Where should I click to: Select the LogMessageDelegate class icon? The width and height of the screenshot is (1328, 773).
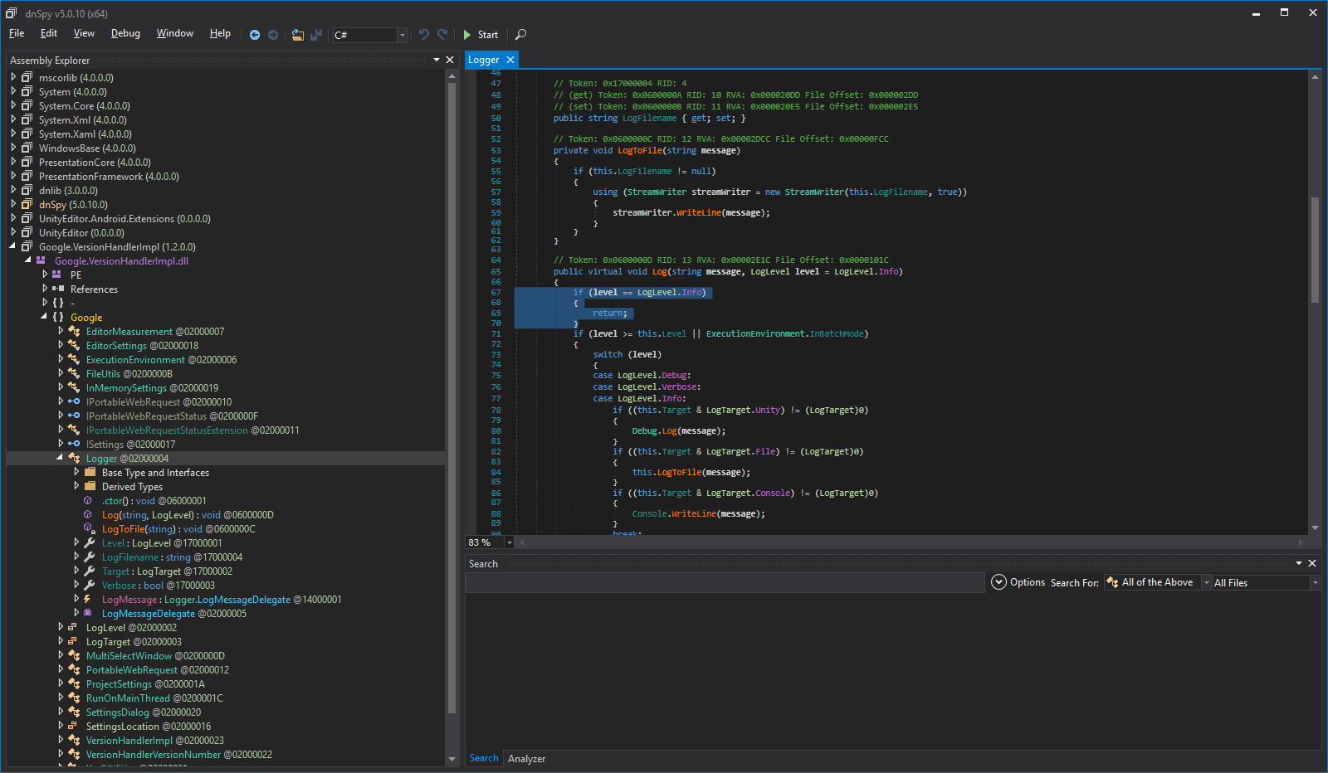[88, 613]
